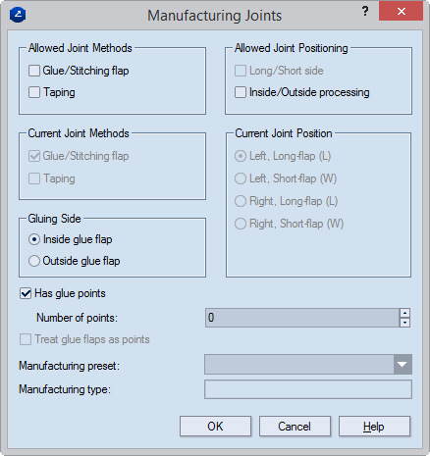The width and height of the screenshot is (430, 456).
Task: Decrease Number of points with down arrow
Action: [x=404, y=323]
